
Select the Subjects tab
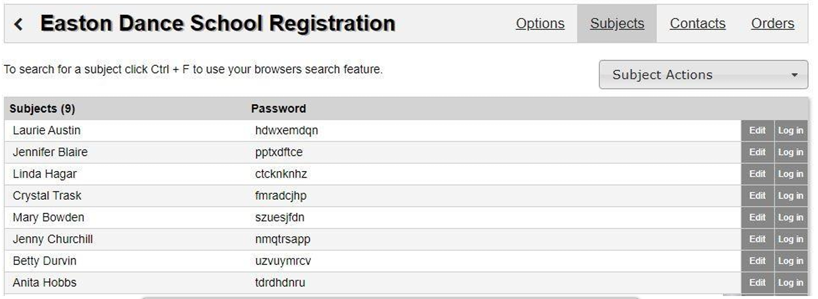pyautogui.click(x=617, y=23)
